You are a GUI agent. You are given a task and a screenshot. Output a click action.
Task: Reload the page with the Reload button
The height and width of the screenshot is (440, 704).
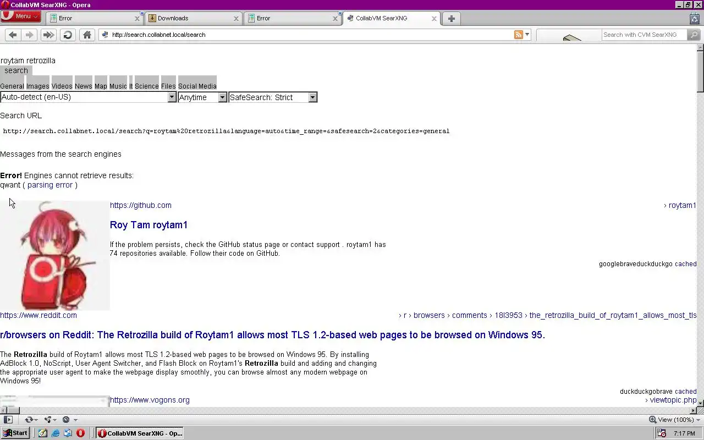pos(68,35)
